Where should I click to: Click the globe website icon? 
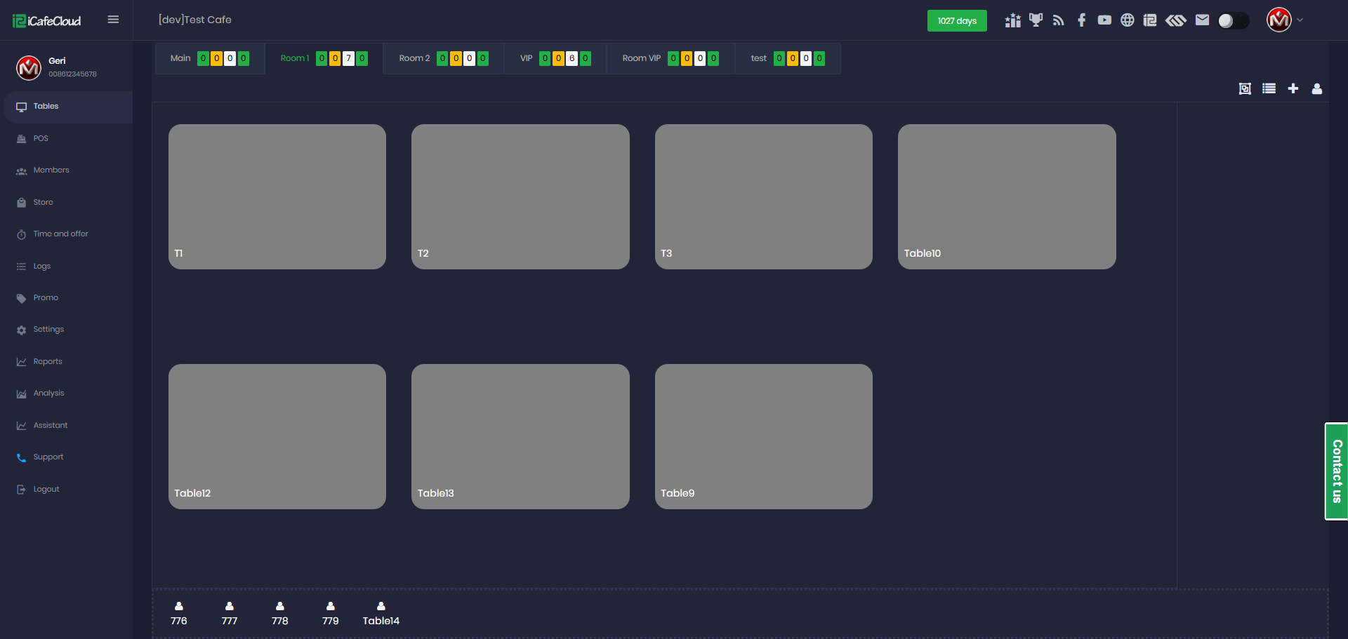click(x=1127, y=20)
